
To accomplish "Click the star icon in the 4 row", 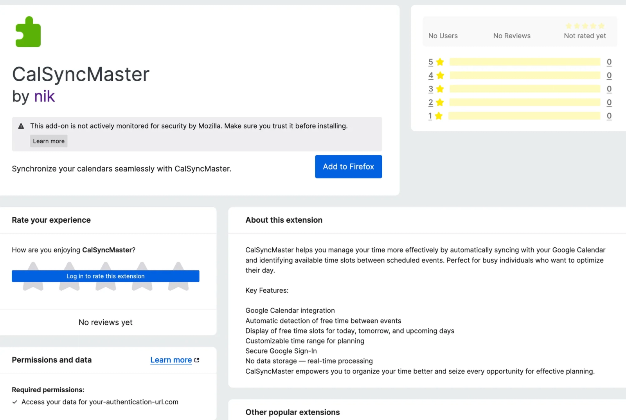I will tap(440, 75).
